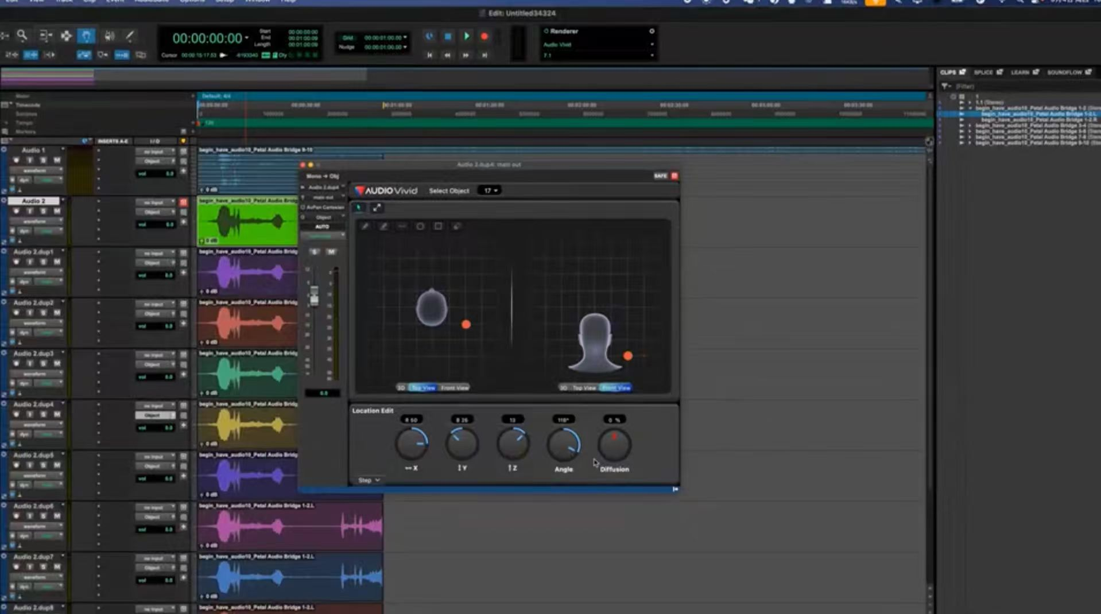Select the Zoomer magnifying glass tool
Image resolution: width=1101 pixels, height=614 pixels.
click(22, 36)
